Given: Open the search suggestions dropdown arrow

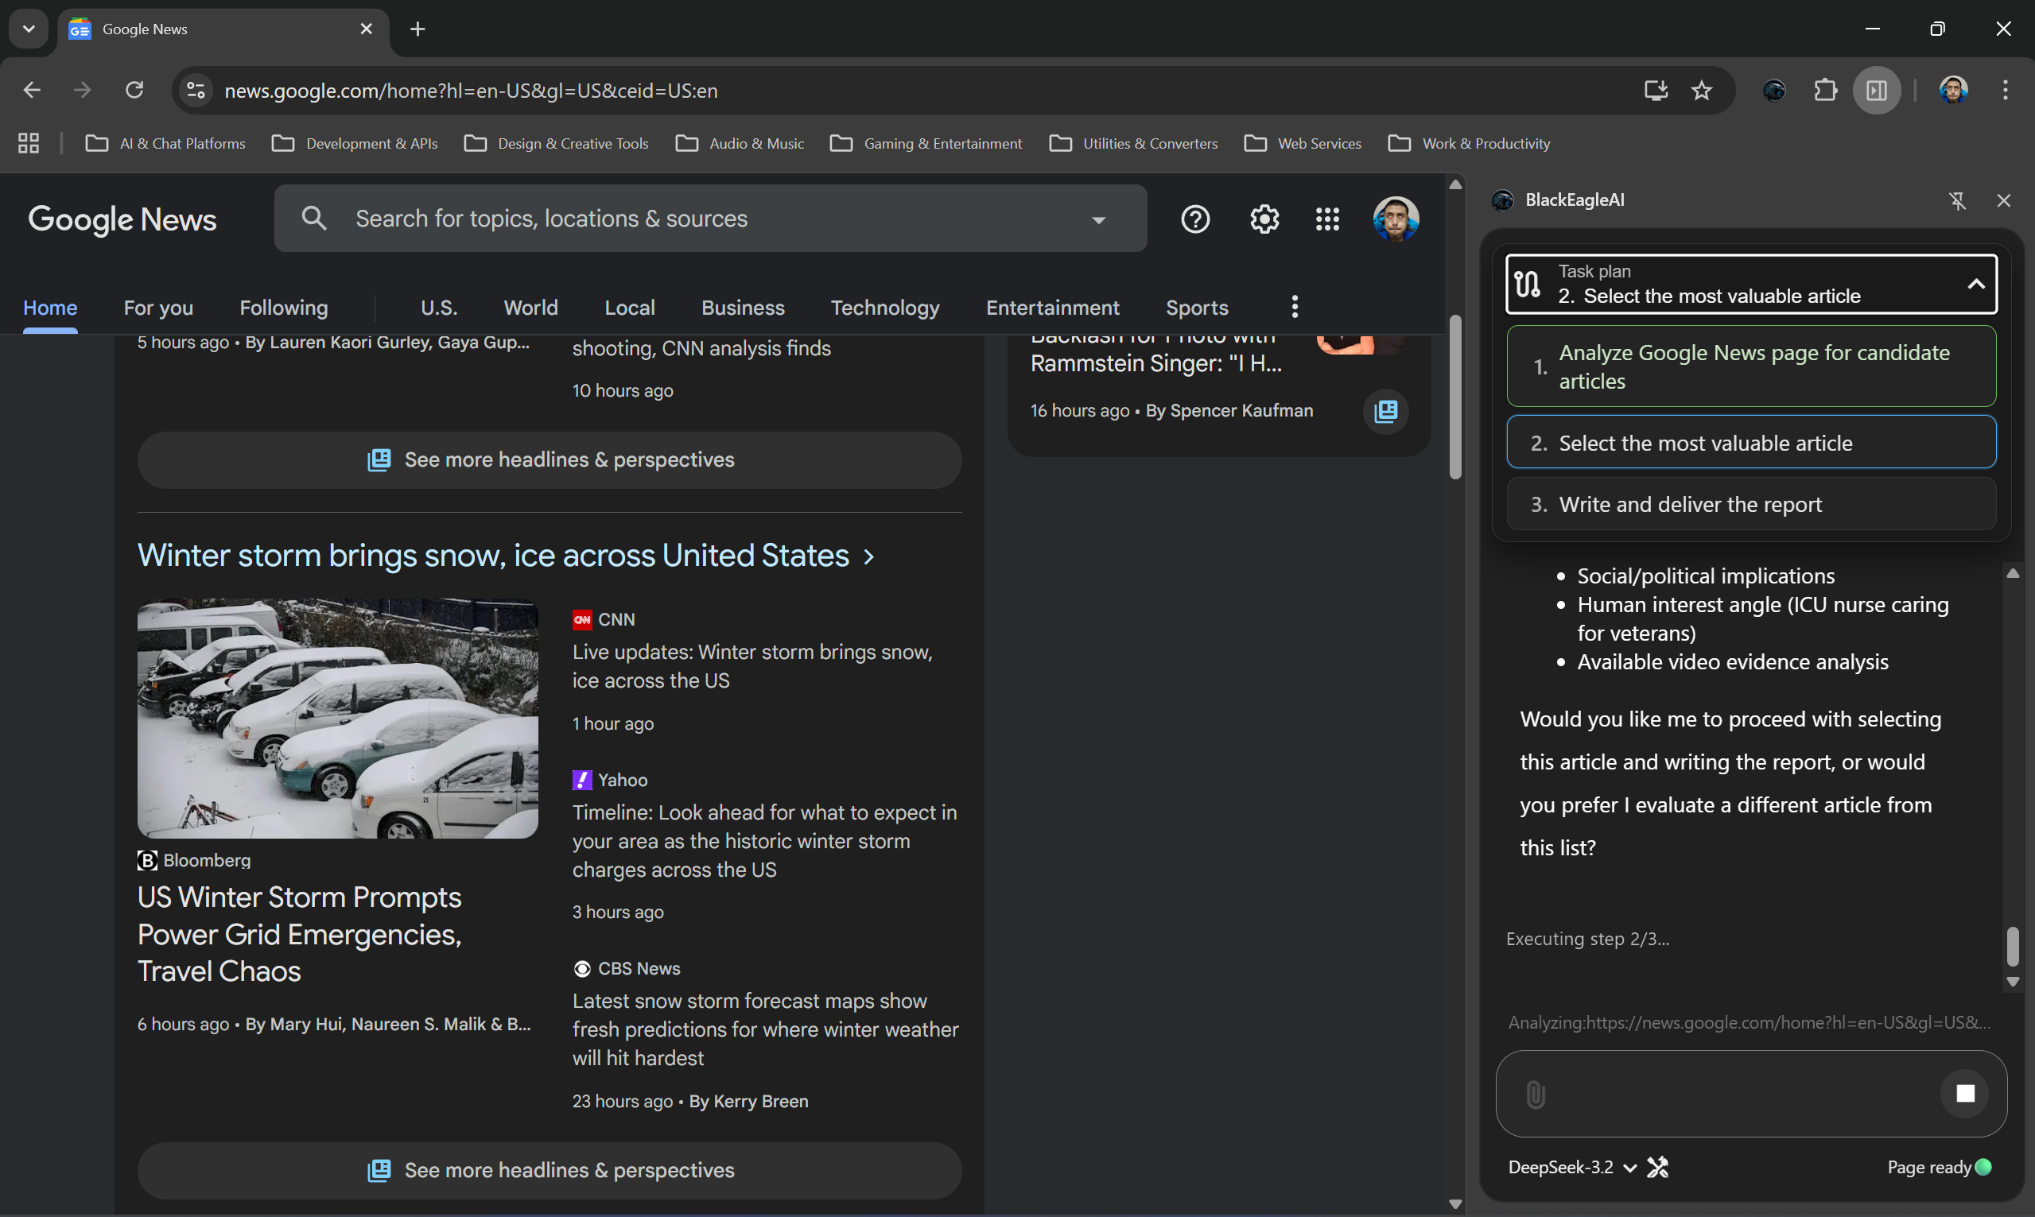Looking at the screenshot, I should tap(1098, 219).
